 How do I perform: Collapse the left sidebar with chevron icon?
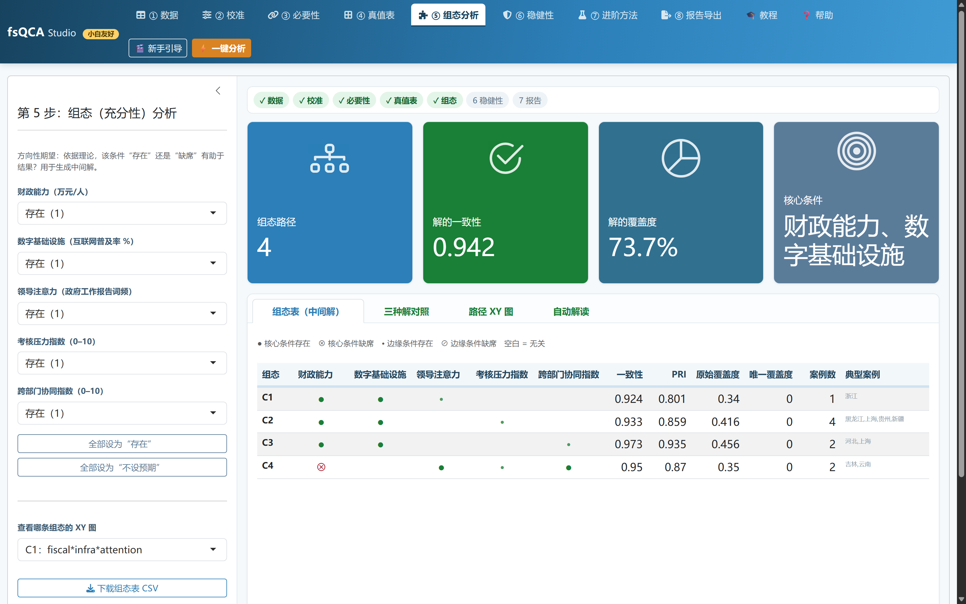(218, 91)
